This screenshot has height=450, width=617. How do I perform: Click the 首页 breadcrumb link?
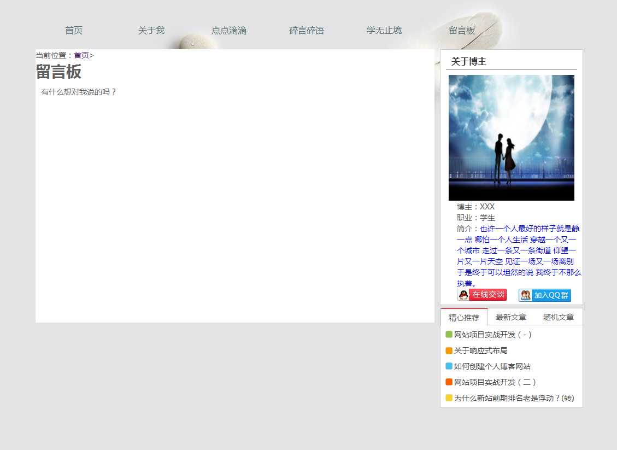click(81, 55)
